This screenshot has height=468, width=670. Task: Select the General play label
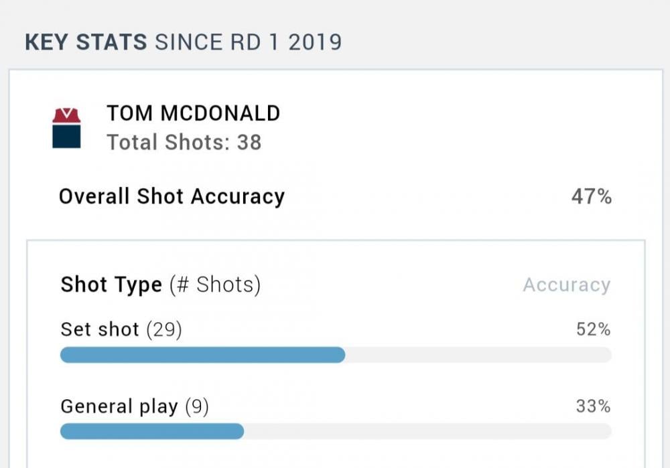pos(119,406)
